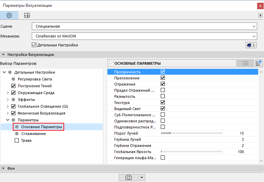Viewport: 264px width, 182px height.
Task: Open the Сцена dropdown
Action: click(144, 26)
